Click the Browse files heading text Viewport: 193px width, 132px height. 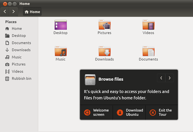pyautogui.click(x=111, y=79)
